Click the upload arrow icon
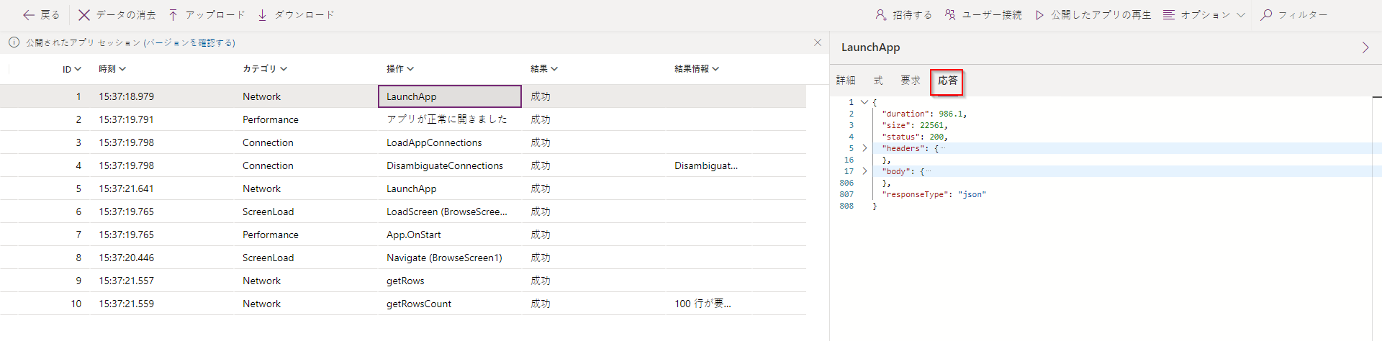Viewport: 1382px width, 341px height. [173, 15]
